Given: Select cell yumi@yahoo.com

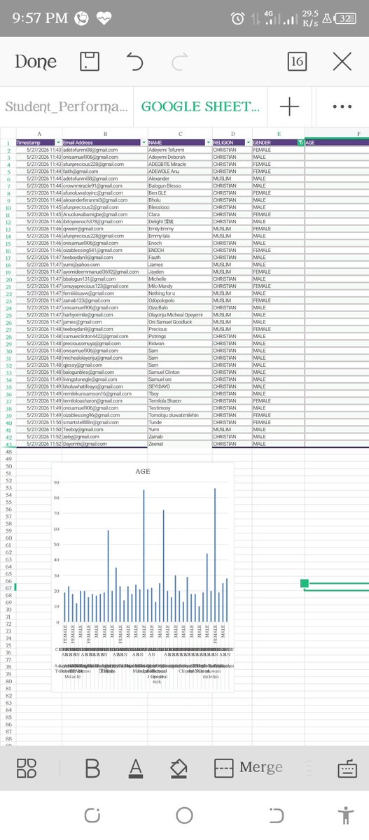Looking at the screenshot, I should 104,265.
